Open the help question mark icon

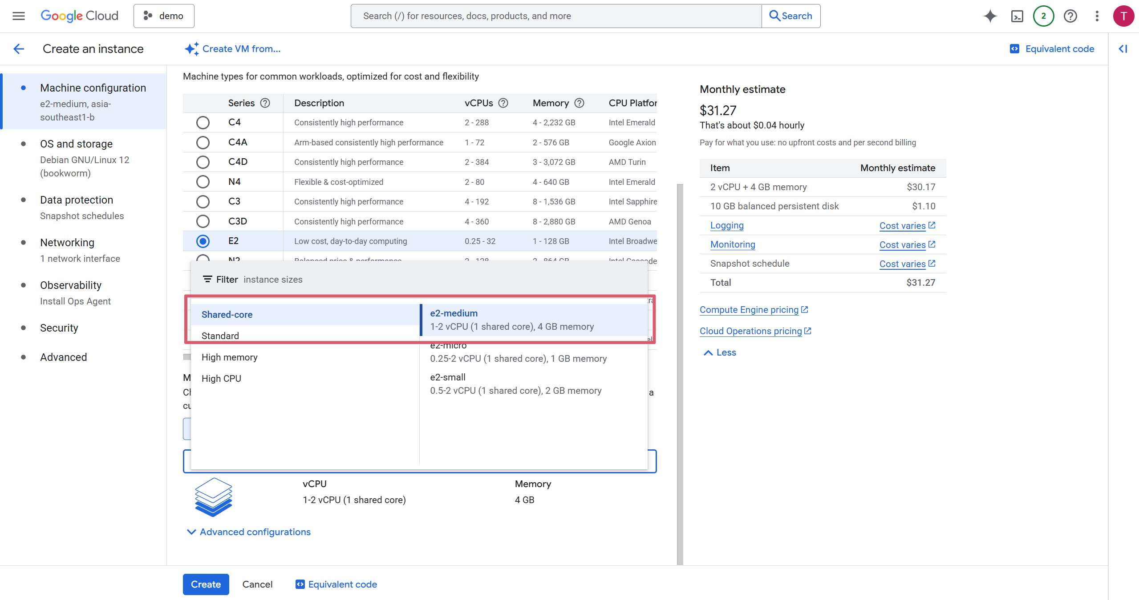click(1070, 16)
